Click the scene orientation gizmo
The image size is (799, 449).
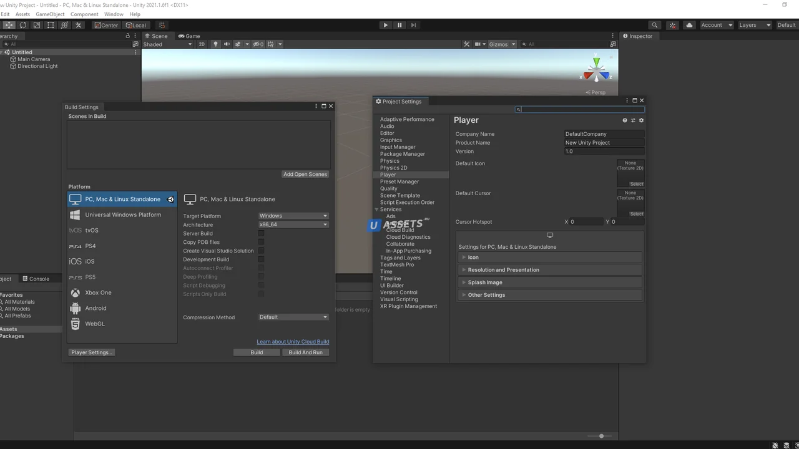pyautogui.click(x=597, y=70)
